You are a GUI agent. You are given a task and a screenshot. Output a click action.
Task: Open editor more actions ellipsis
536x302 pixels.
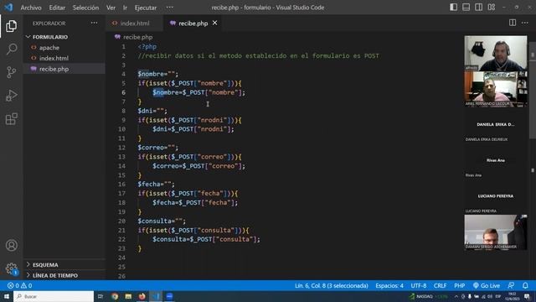coord(525,23)
